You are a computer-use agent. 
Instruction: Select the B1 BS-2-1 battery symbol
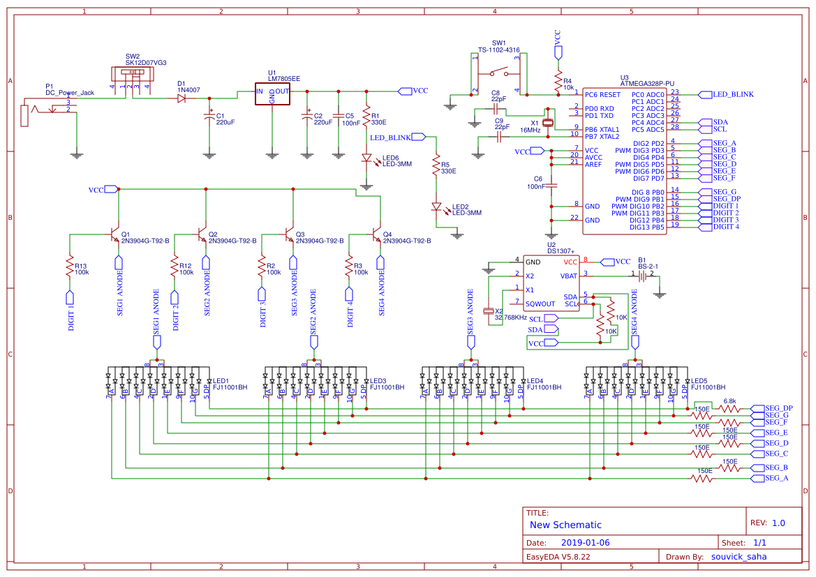[643, 276]
